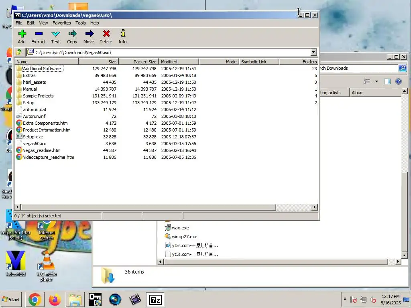The image size is (411, 308).
Task: Select Vegas_readme.htm file
Action: coord(41,150)
